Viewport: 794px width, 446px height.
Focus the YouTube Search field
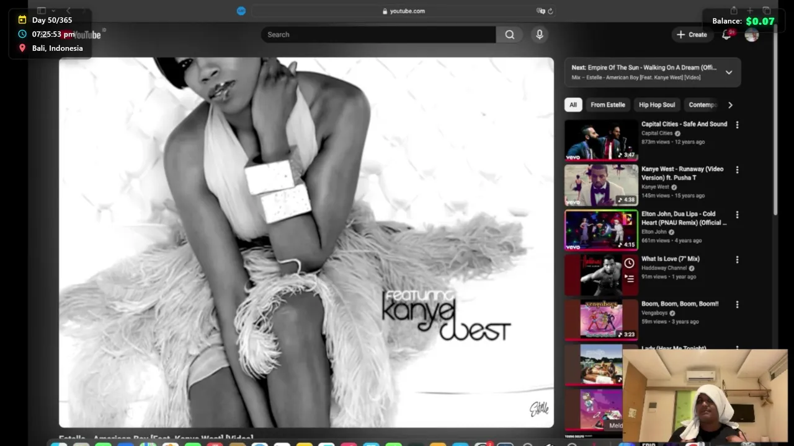(x=378, y=35)
